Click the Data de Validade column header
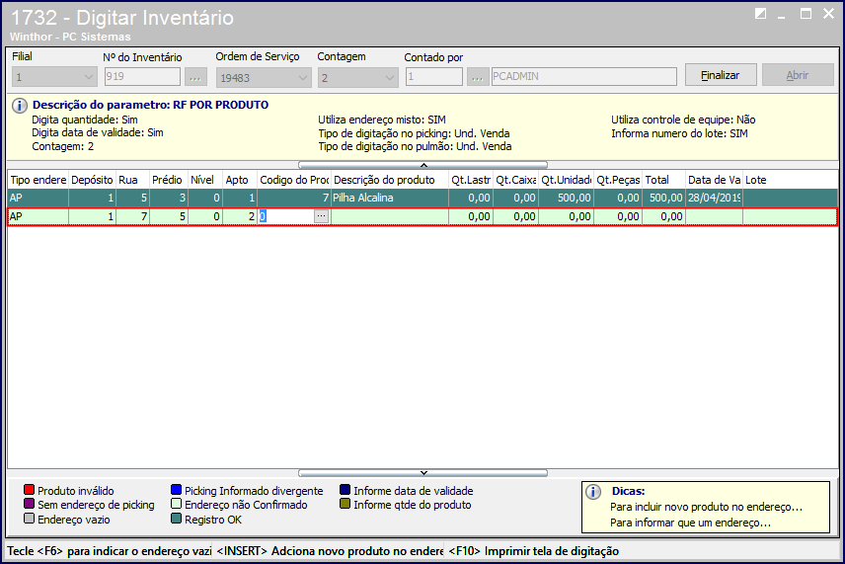The width and height of the screenshot is (845, 564). pos(714,180)
